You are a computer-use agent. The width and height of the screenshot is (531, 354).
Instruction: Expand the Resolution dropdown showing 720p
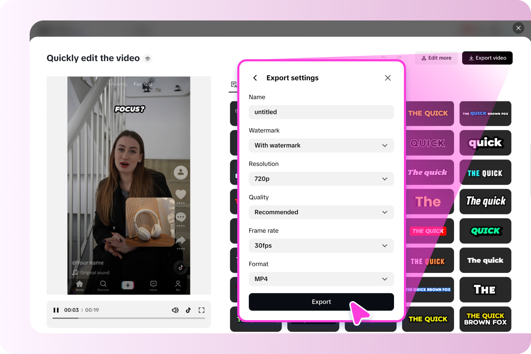321,179
